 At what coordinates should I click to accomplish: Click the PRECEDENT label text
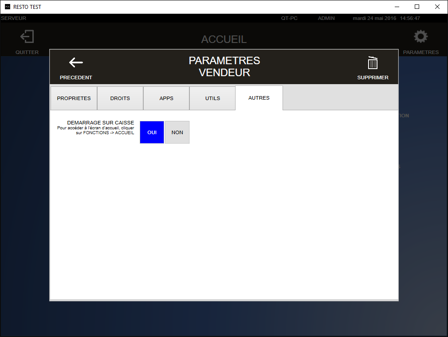pos(76,77)
